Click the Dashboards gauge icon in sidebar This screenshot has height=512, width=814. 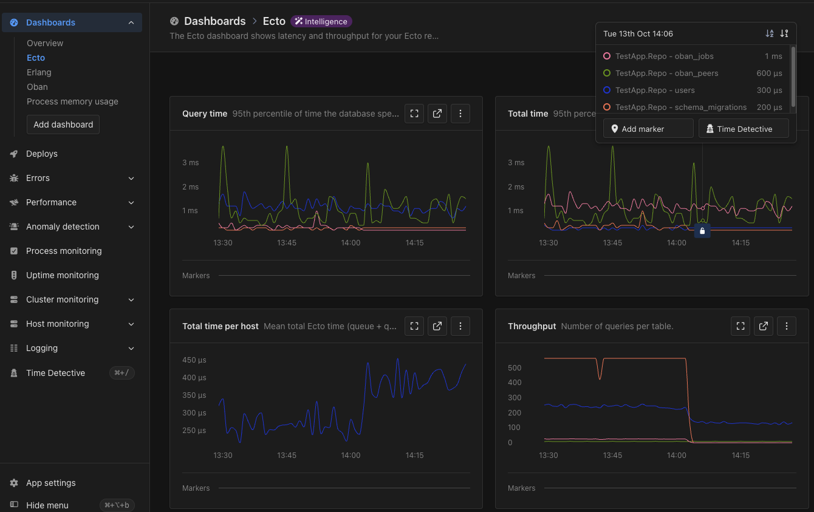click(x=14, y=22)
